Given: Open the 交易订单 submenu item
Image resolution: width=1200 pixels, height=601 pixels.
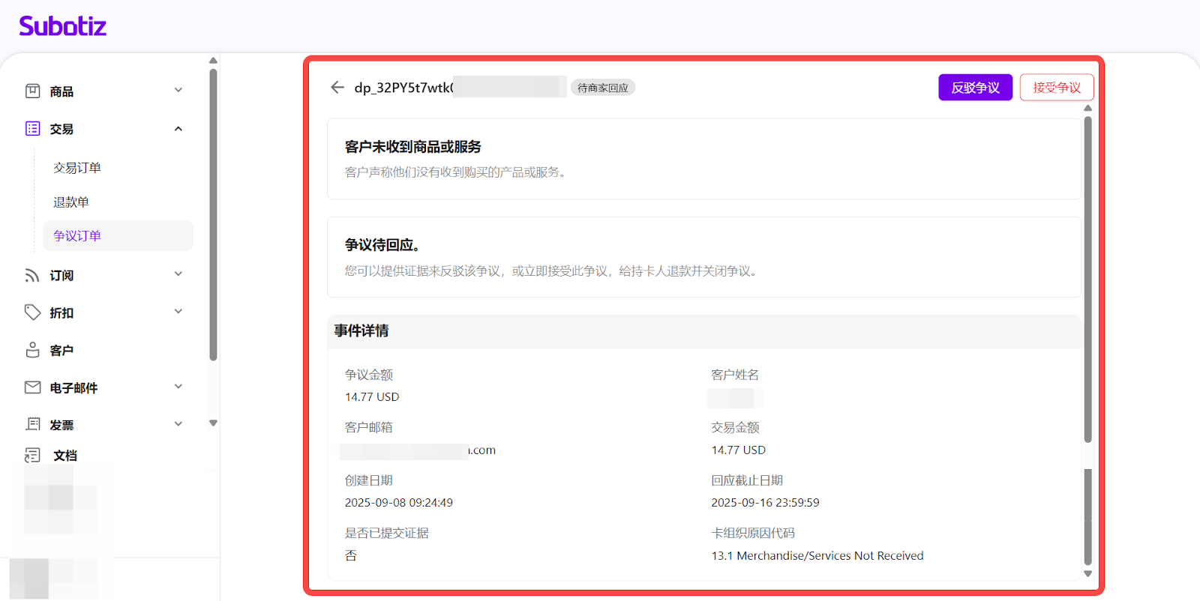Looking at the screenshot, I should 77,168.
